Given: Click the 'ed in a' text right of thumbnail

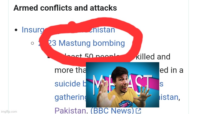Looking at the screenshot, I should 171,70.
